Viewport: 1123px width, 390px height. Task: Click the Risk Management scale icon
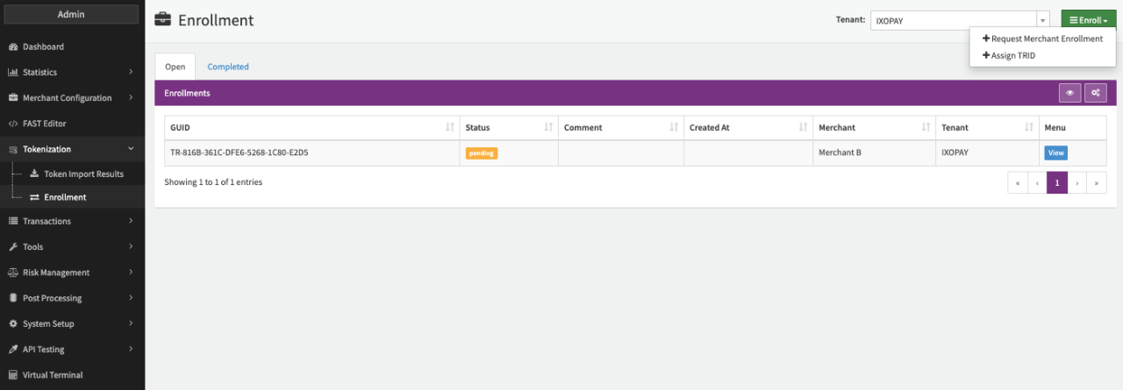pyautogui.click(x=13, y=273)
